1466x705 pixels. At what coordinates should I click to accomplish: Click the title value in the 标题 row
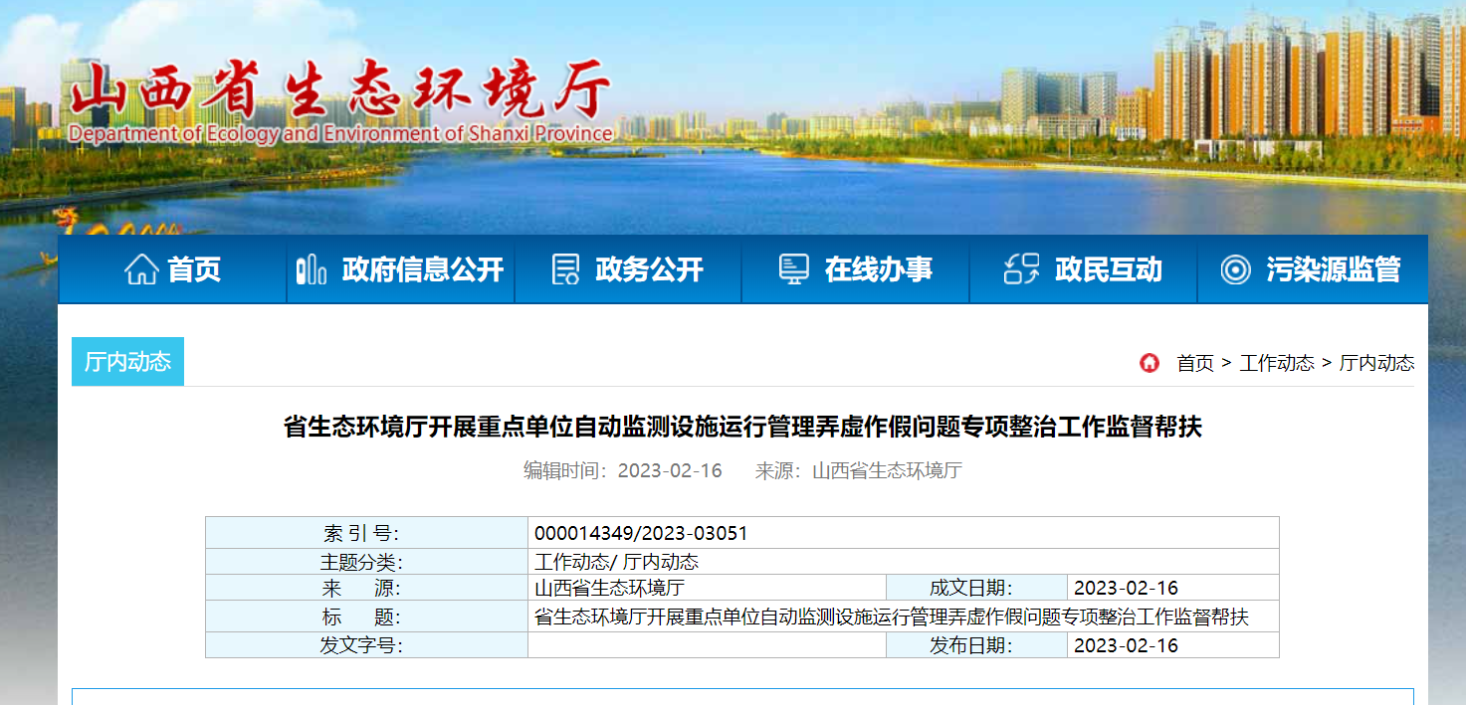click(891, 617)
